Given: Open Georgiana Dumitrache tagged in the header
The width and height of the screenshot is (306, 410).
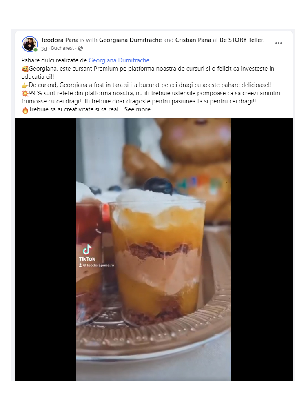Looking at the screenshot, I should (131, 40).
